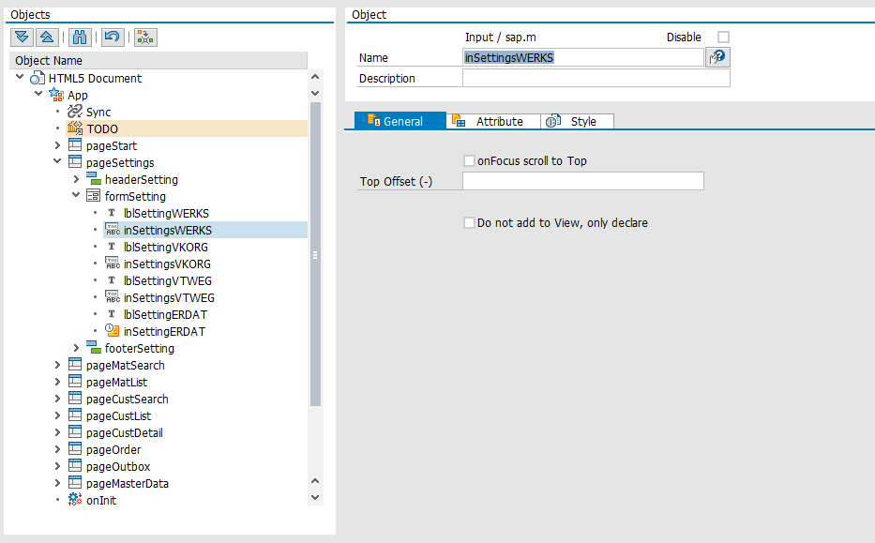Click the Expand All tree toolbar icon
The height and width of the screenshot is (543, 875).
23,37
